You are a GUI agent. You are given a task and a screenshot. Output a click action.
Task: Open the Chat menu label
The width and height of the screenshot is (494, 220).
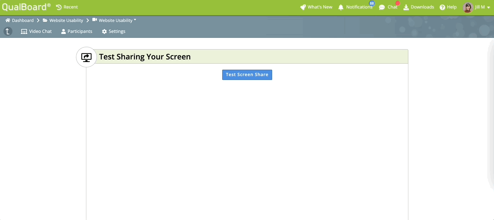(x=392, y=7)
